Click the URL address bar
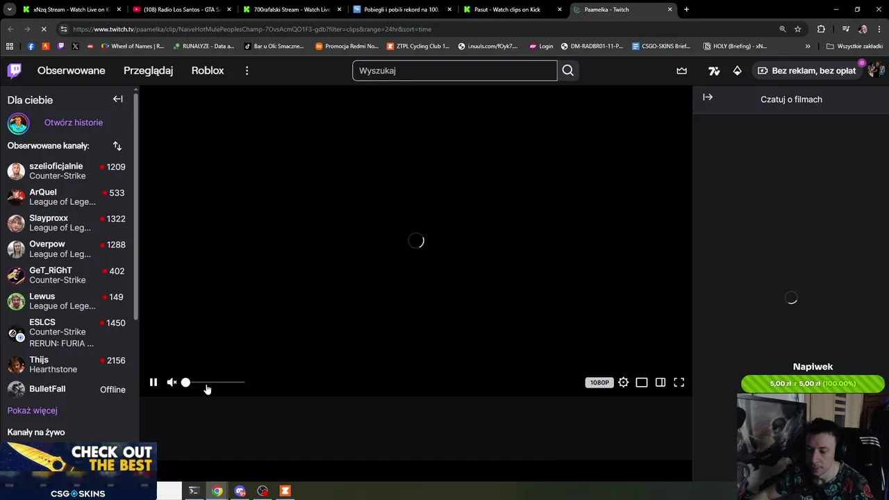The width and height of the screenshot is (889, 500). click(417, 29)
